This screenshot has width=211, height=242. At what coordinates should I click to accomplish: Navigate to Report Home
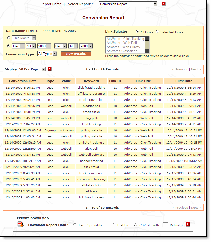[x=51, y=4]
